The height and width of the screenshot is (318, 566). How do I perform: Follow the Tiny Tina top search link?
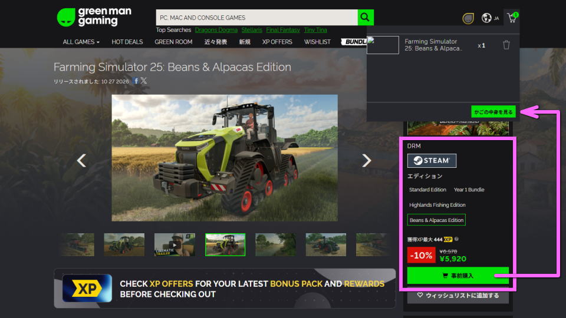point(315,30)
